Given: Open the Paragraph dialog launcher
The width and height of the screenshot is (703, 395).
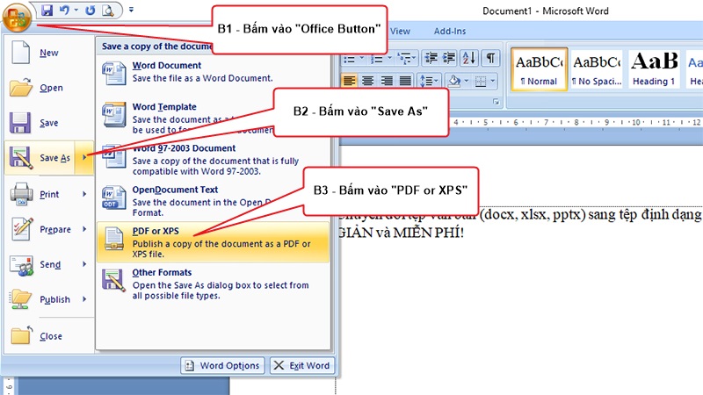Looking at the screenshot, I should point(496,102).
